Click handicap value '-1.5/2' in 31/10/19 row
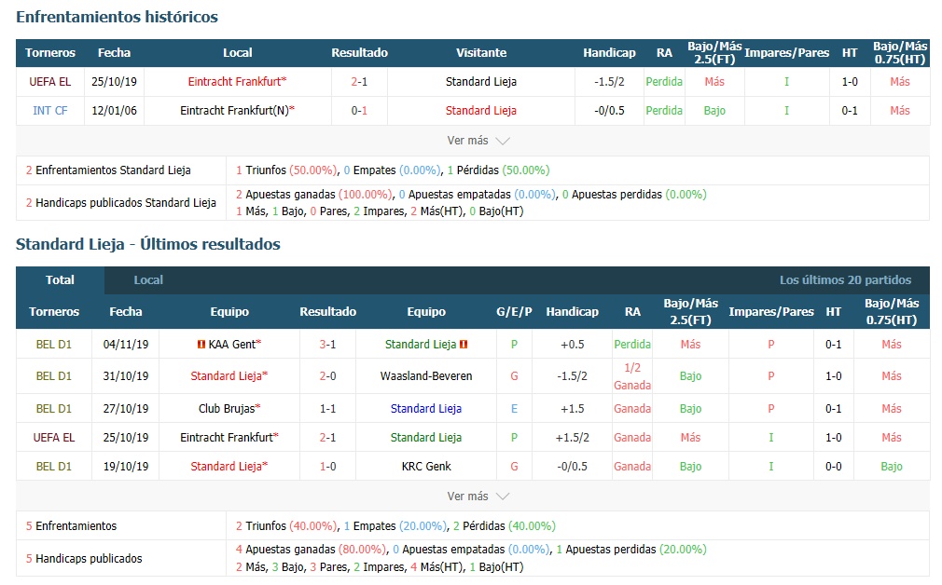Image resolution: width=942 pixels, height=585 pixels. [573, 376]
